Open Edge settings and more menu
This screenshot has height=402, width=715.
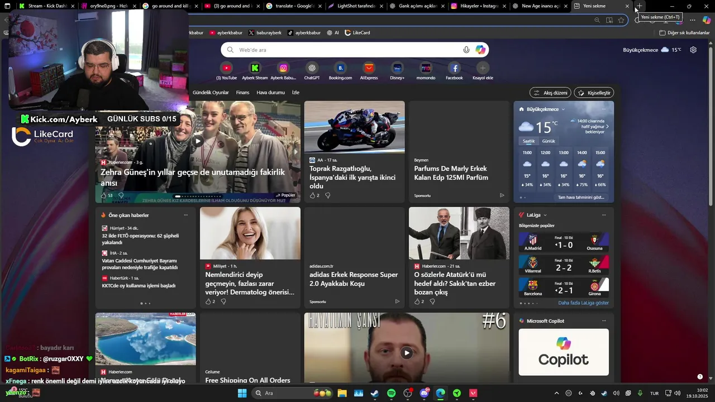tap(692, 20)
